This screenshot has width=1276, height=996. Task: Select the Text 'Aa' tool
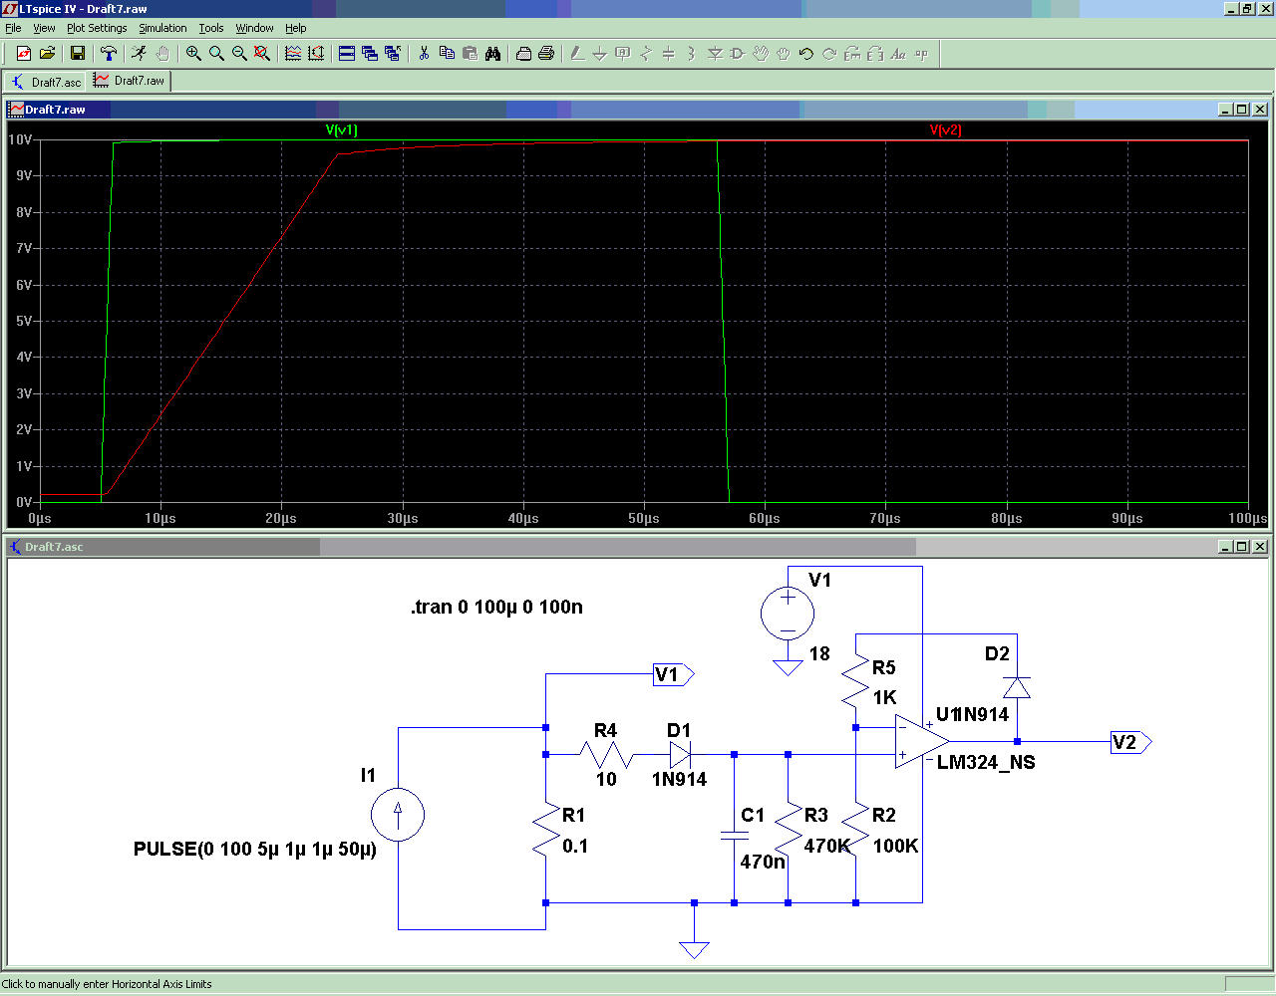898,54
